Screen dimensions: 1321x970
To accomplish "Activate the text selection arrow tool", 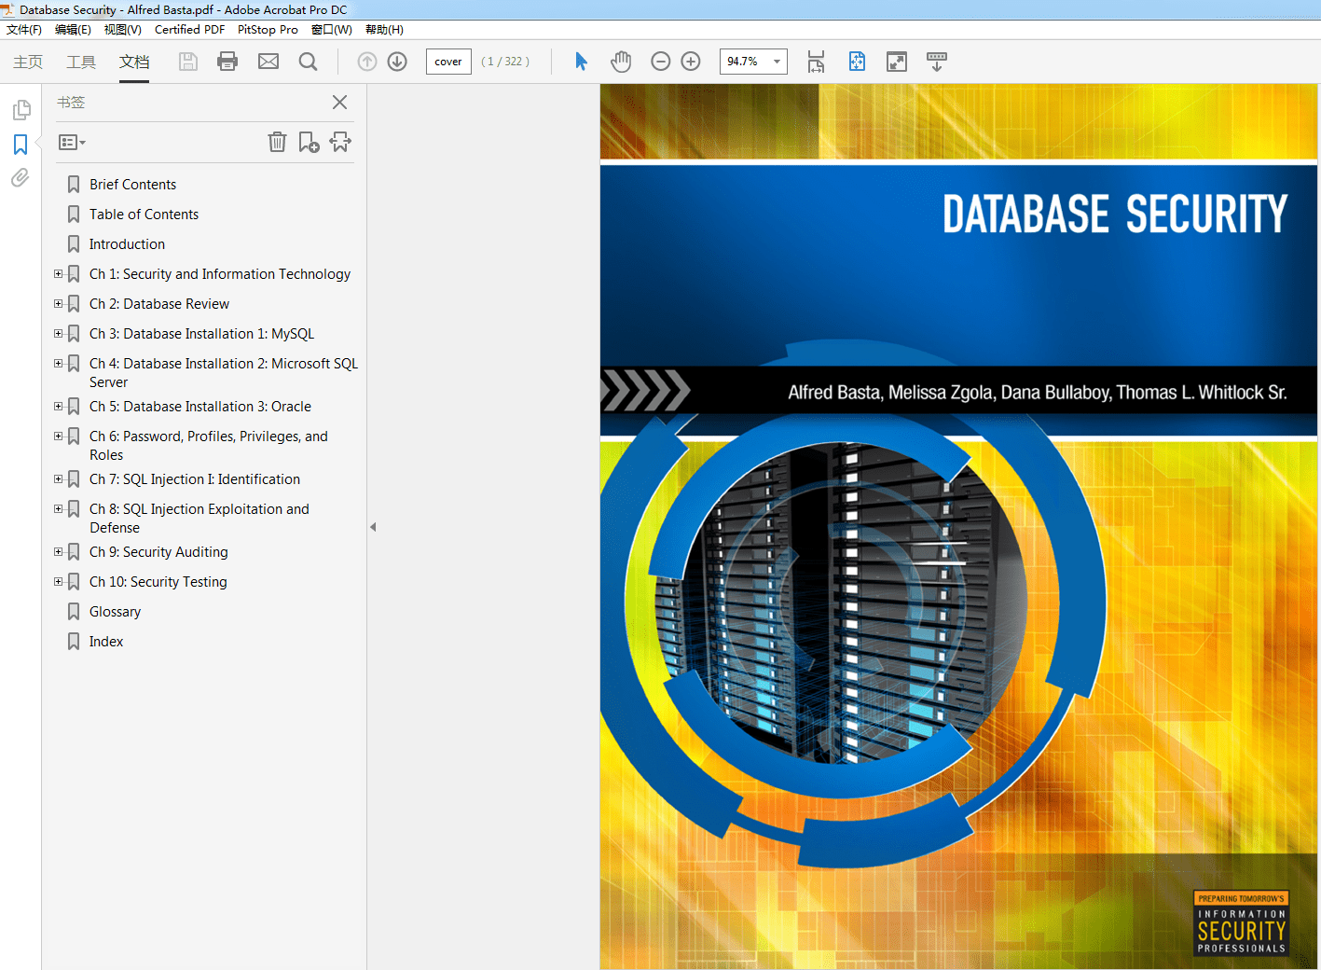I will pos(580,61).
